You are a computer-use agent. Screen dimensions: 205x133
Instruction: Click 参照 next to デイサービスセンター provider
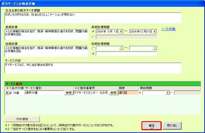pos(114,93)
